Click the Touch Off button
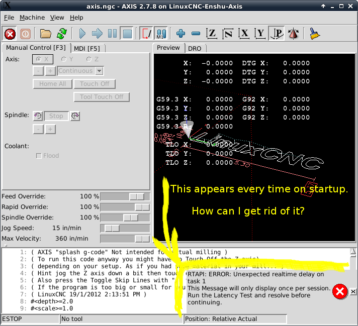The height and width of the screenshot is (326, 358). (95, 84)
